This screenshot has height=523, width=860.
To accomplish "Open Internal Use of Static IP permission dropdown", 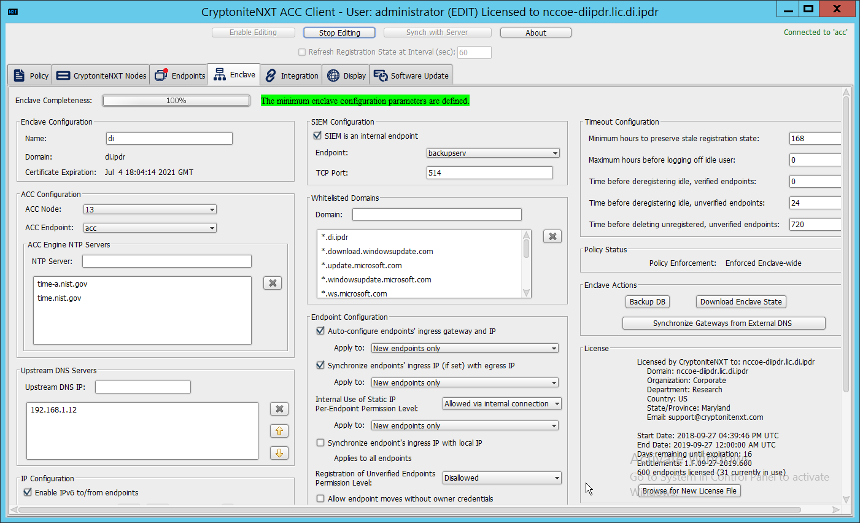I will pos(502,403).
